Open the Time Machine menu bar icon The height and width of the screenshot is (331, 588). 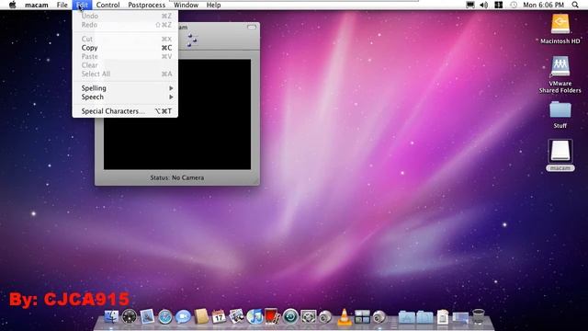pyautogui.click(x=514, y=5)
